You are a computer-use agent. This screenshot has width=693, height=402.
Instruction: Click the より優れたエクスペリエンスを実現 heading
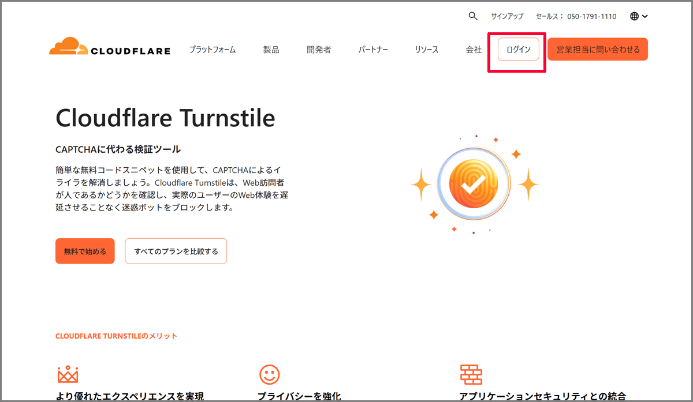coord(130,396)
